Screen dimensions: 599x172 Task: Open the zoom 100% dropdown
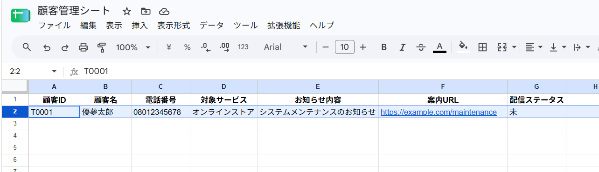(x=133, y=47)
